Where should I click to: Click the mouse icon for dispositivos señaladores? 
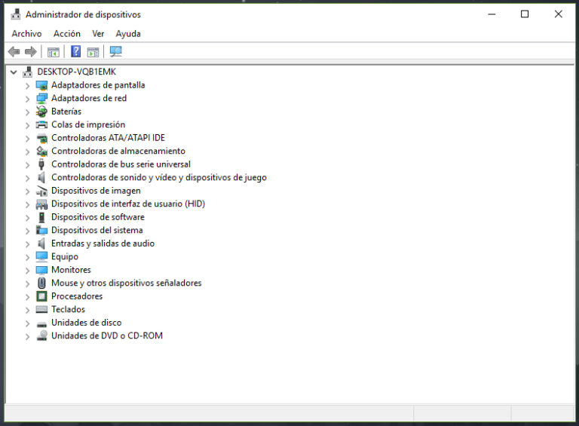tap(41, 283)
